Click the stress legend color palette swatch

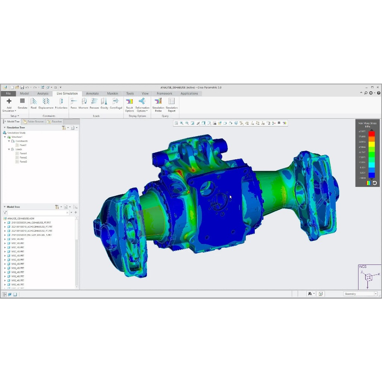coord(369,183)
